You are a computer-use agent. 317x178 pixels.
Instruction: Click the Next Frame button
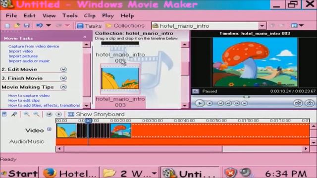tap(237, 103)
